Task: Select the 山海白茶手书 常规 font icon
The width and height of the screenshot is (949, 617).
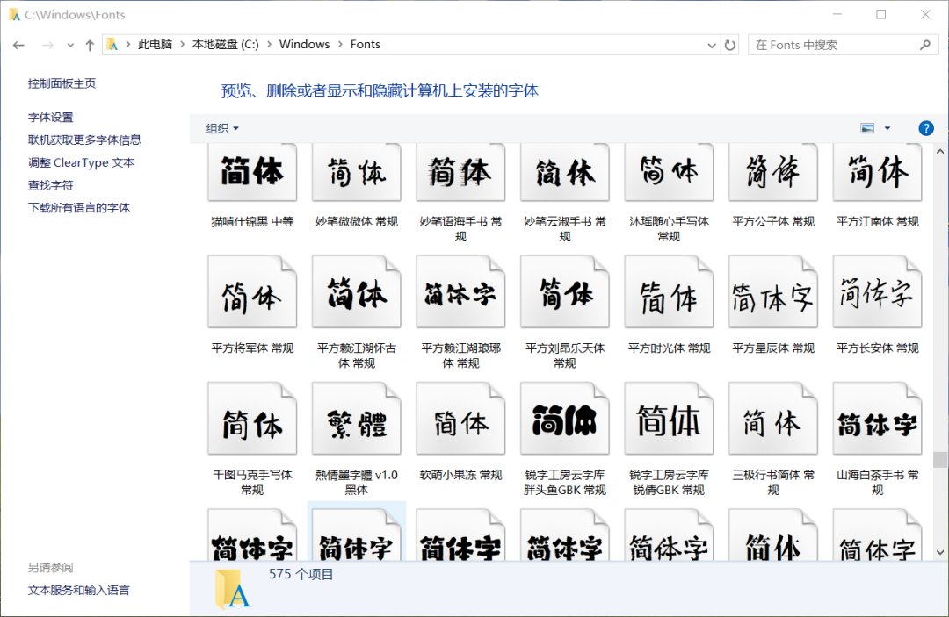Action: 877,418
